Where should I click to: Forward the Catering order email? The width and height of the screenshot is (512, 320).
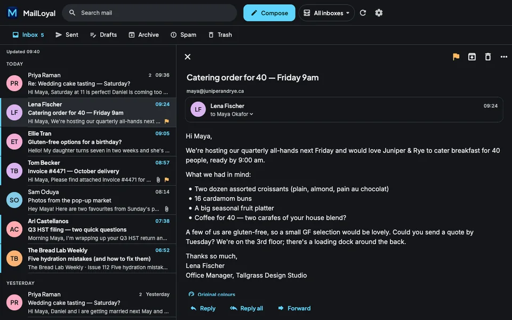coord(294,308)
